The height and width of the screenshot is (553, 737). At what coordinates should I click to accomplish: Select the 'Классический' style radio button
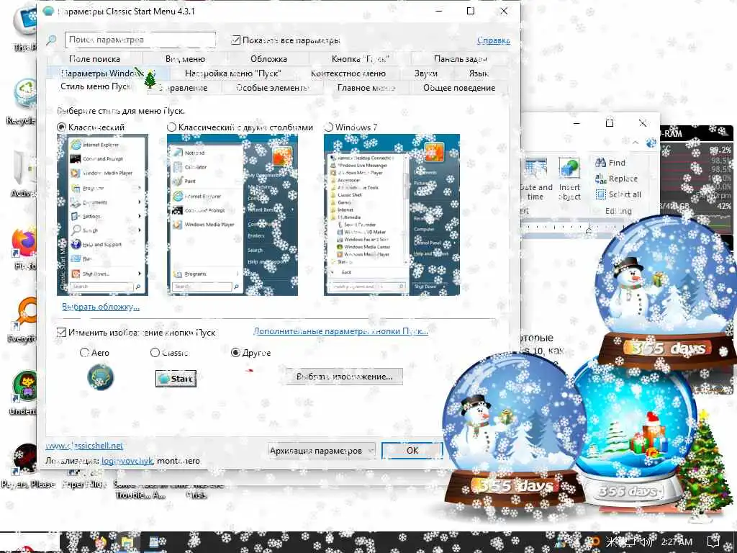[62, 127]
